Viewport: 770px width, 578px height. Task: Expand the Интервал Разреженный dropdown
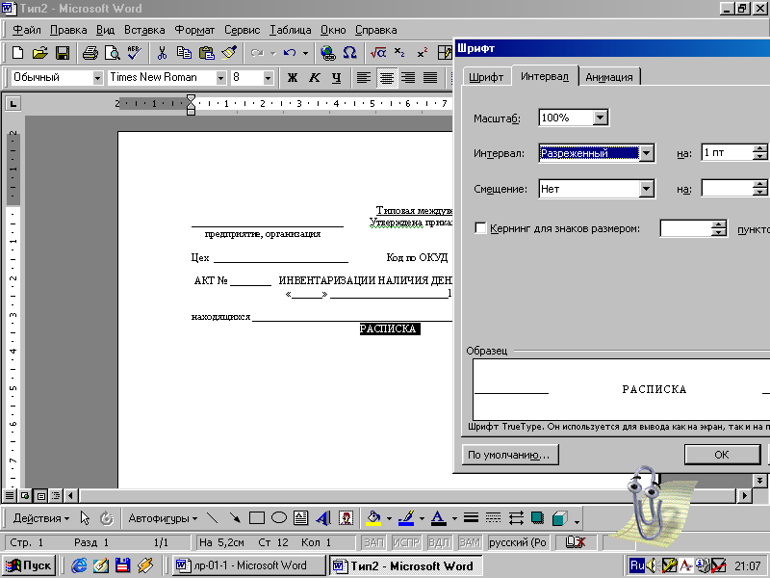[x=646, y=153]
